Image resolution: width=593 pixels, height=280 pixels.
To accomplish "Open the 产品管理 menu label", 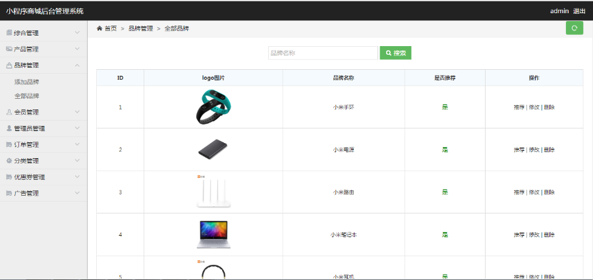I will pyautogui.click(x=26, y=49).
